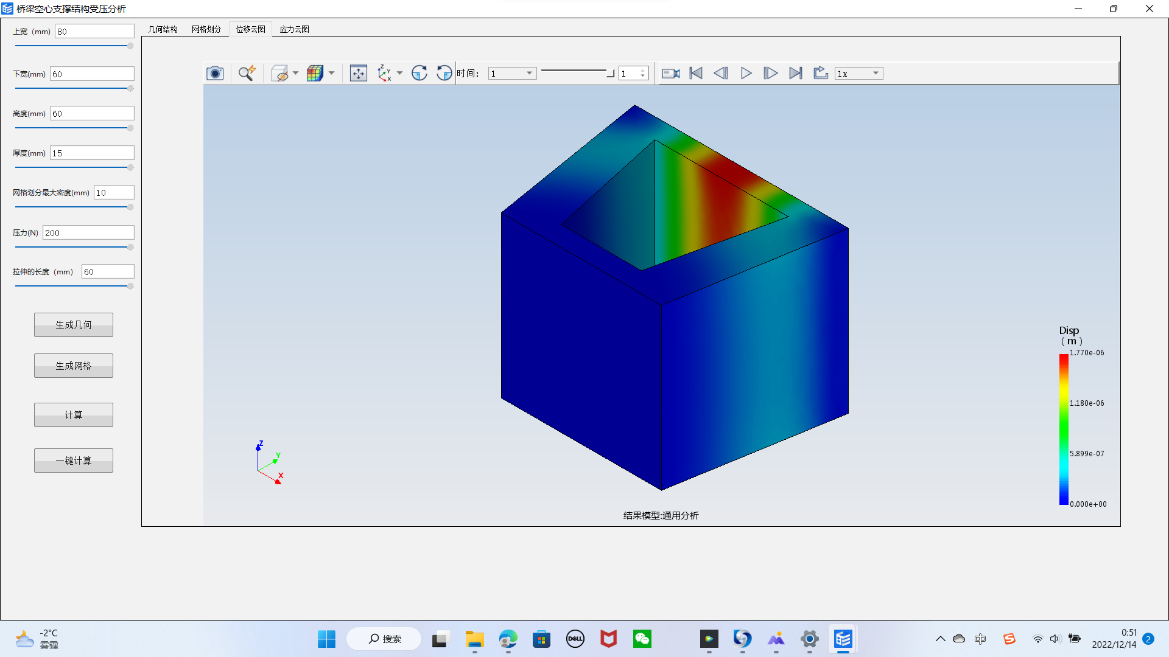
Task: Select the 位移云图 tab
Action: [250, 29]
